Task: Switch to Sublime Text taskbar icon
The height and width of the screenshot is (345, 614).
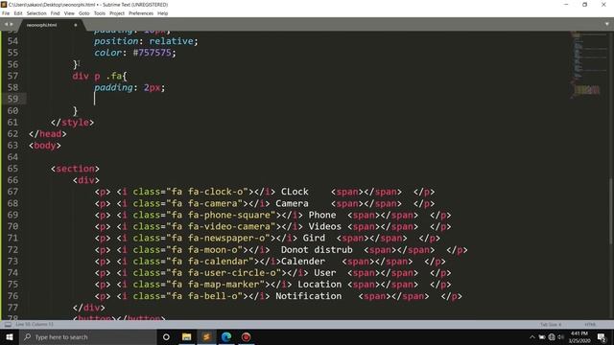Action: tap(206, 336)
